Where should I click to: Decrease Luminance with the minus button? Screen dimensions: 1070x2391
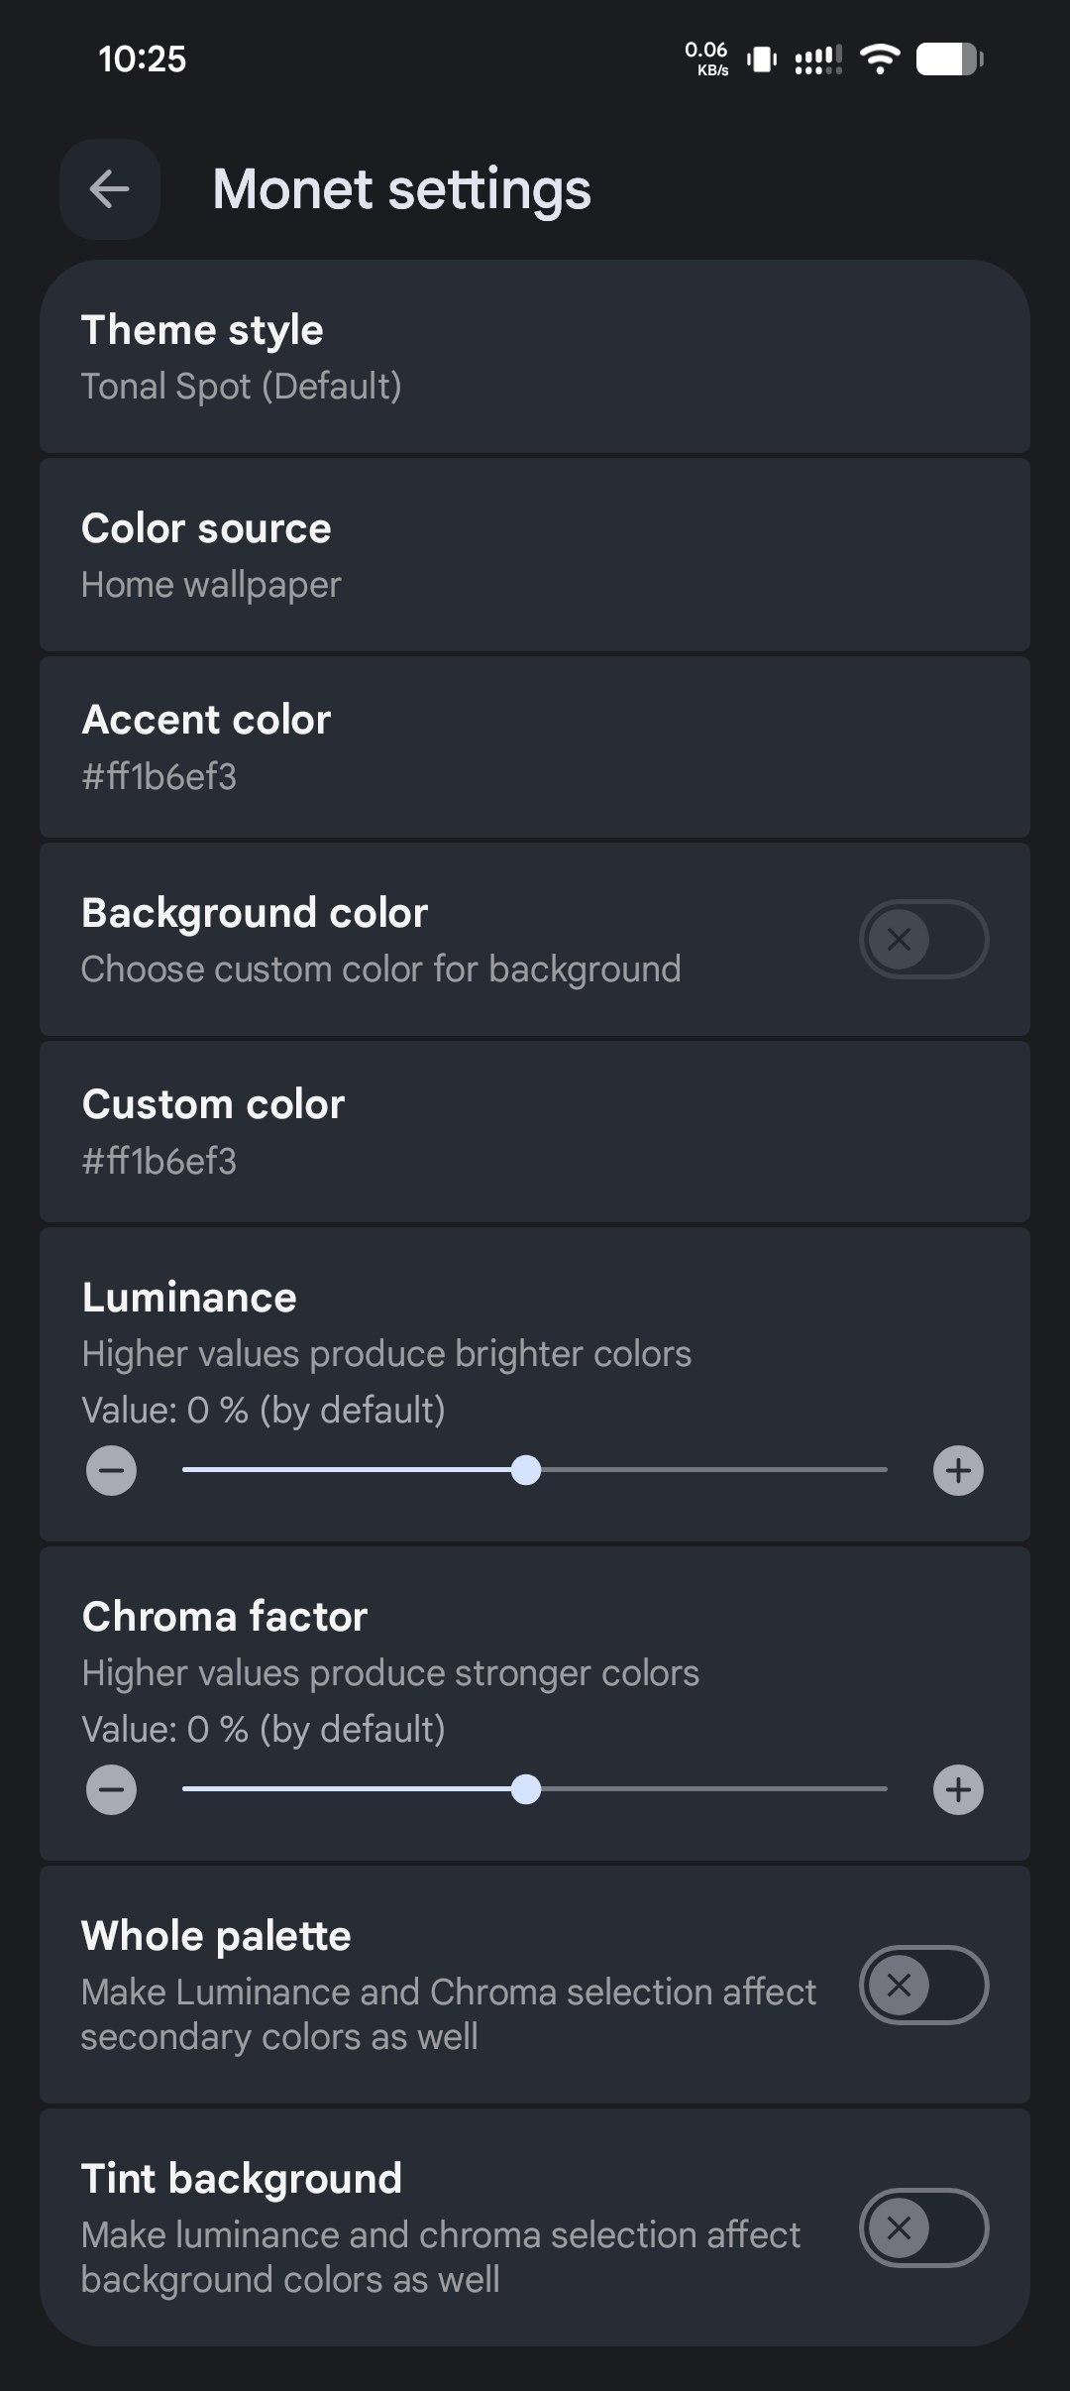(x=111, y=1470)
